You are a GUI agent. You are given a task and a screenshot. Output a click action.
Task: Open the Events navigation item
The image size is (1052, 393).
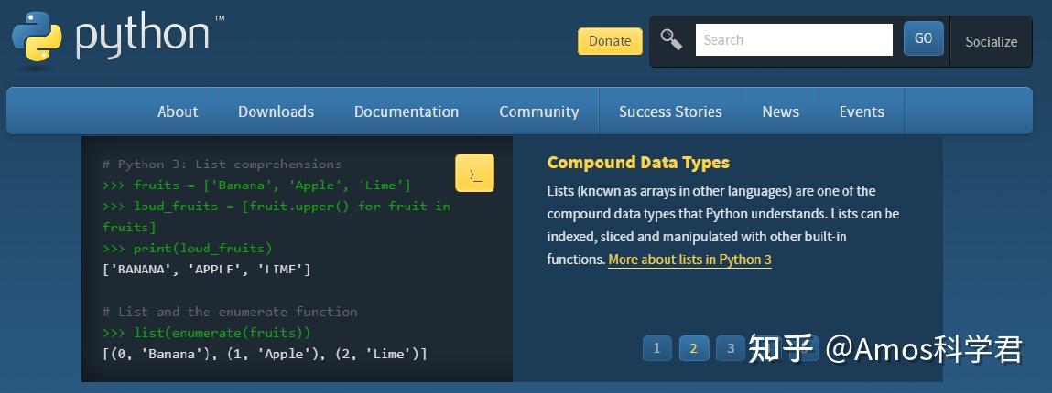tap(862, 112)
